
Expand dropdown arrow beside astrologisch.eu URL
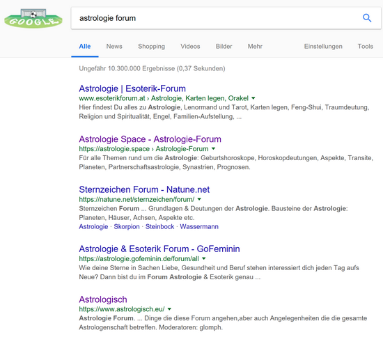(169, 309)
